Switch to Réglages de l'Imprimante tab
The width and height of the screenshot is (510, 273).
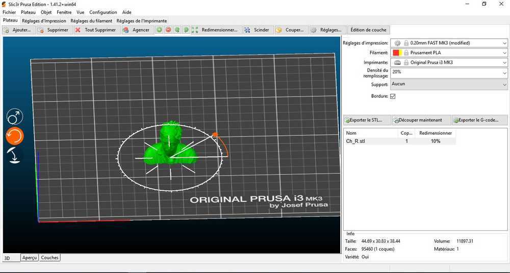coord(142,21)
